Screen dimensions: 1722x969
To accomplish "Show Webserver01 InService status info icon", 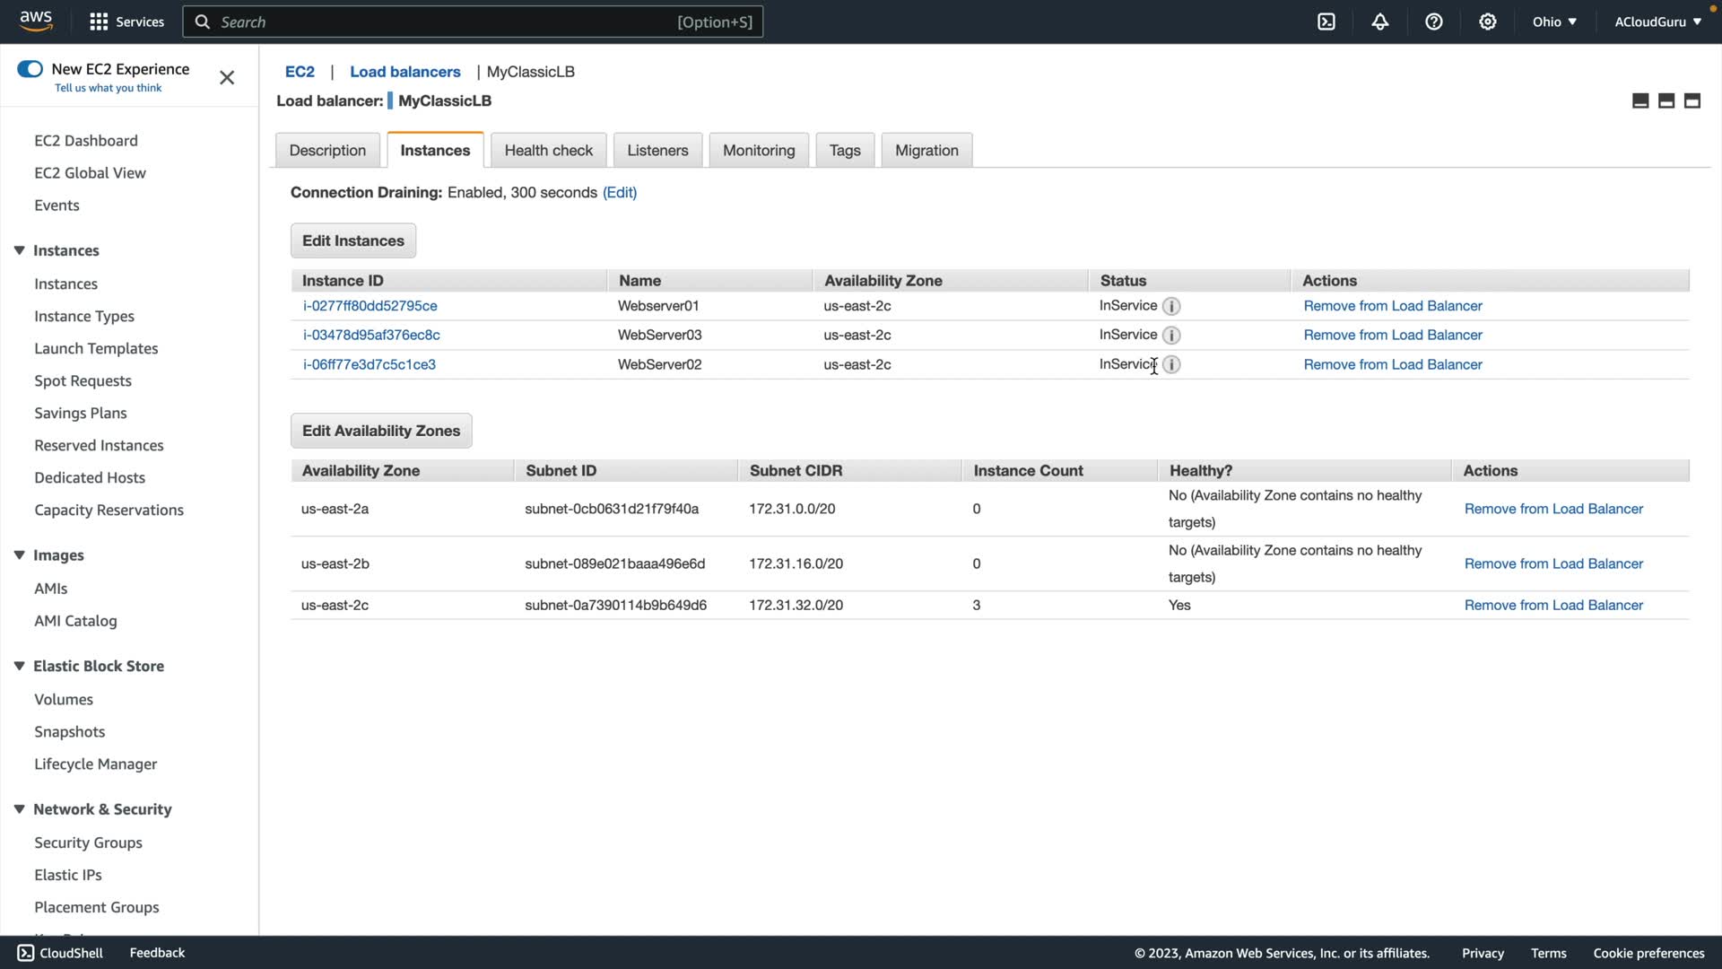I will click(1171, 306).
